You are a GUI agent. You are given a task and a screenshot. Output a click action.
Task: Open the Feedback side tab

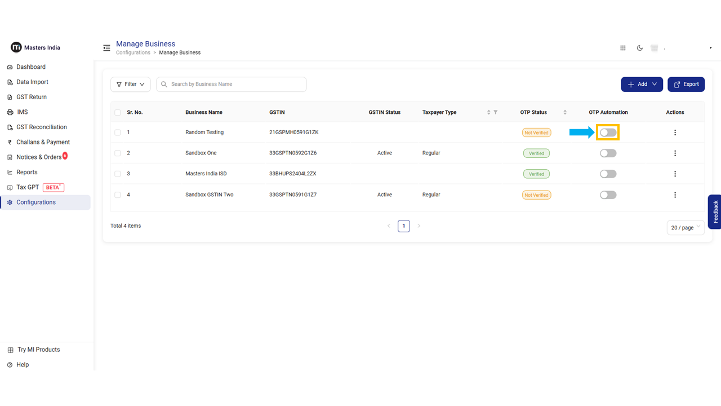[x=715, y=211]
